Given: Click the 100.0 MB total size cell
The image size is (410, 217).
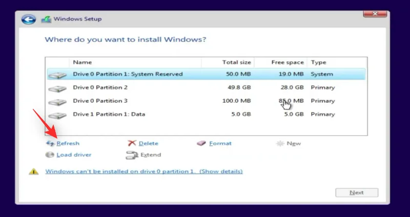Looking at the screenshot, I should (236, 101).
